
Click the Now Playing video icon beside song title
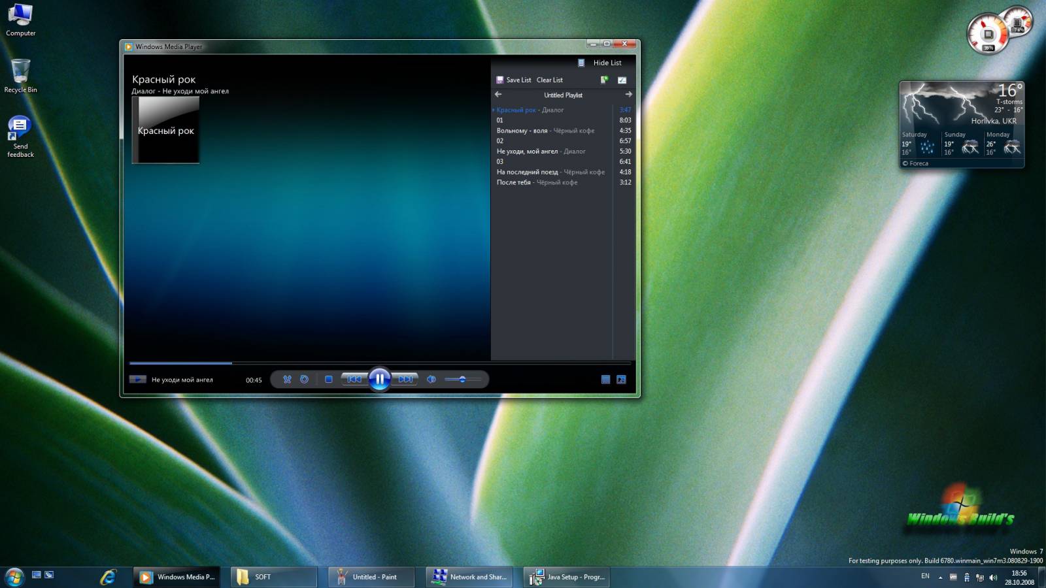[137, 379]
